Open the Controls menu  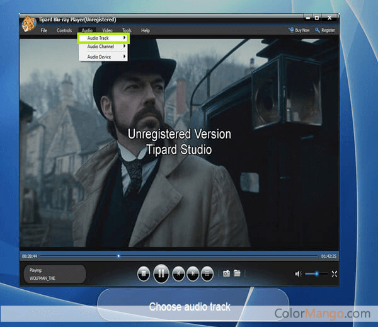point(64,30)
